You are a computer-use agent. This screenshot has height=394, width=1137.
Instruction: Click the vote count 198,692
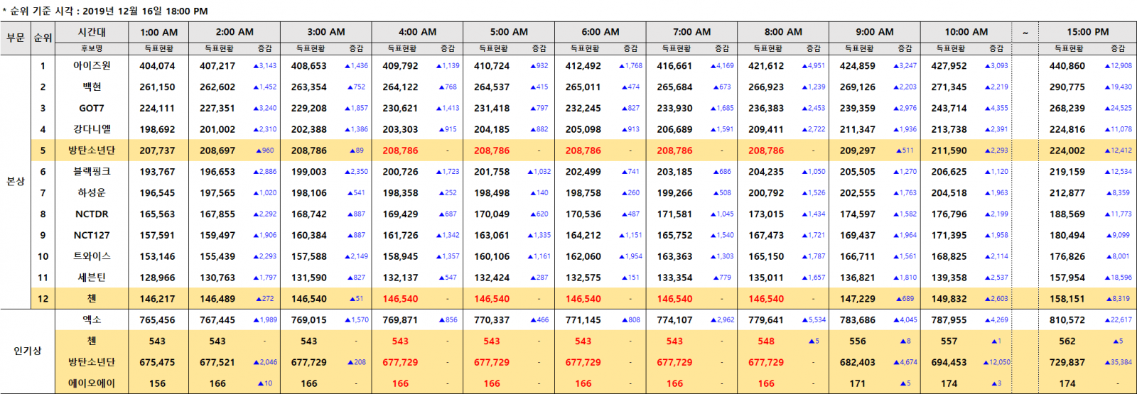coord(157,129)
